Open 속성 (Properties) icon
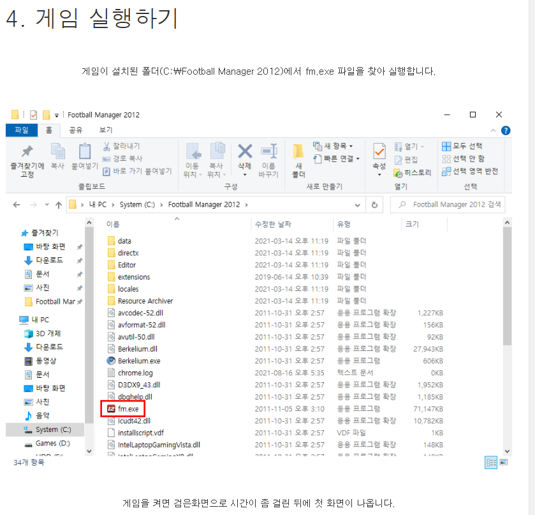 pyautogui.click(x=379, y=160)
